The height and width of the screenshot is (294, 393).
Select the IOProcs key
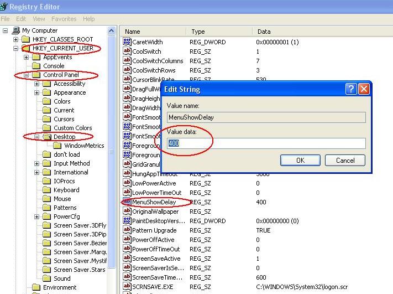pyautogui.click(x=64, y=181)
